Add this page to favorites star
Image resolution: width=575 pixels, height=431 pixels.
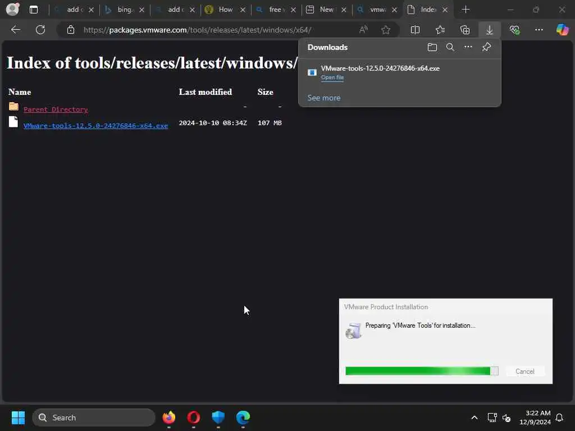(x=385, y=30)
